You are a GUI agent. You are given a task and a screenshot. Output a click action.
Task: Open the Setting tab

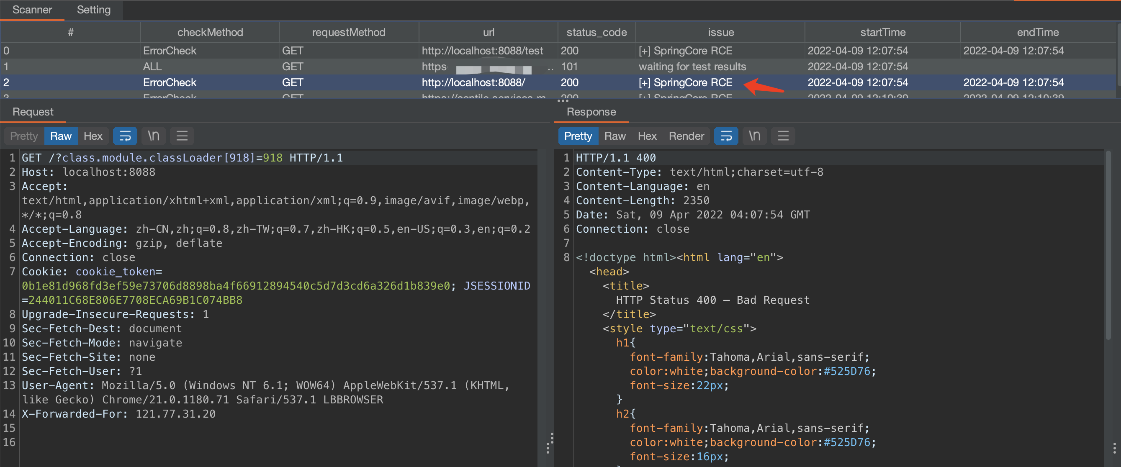pos(94,10)
